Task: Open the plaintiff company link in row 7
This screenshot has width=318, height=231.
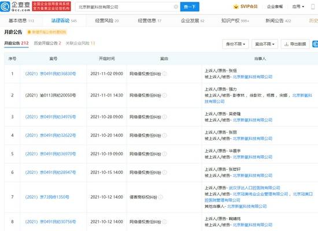Action: pos(254,188)
